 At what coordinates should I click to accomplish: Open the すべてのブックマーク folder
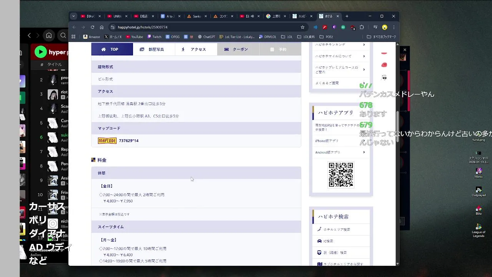point(381,37)
